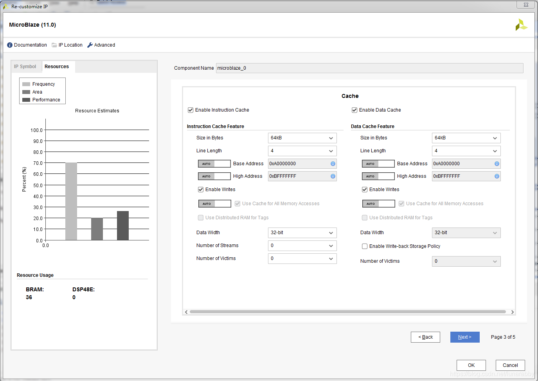
Task: Open Data Cache Number of Victims dropdown
Action: coord(466,261)
